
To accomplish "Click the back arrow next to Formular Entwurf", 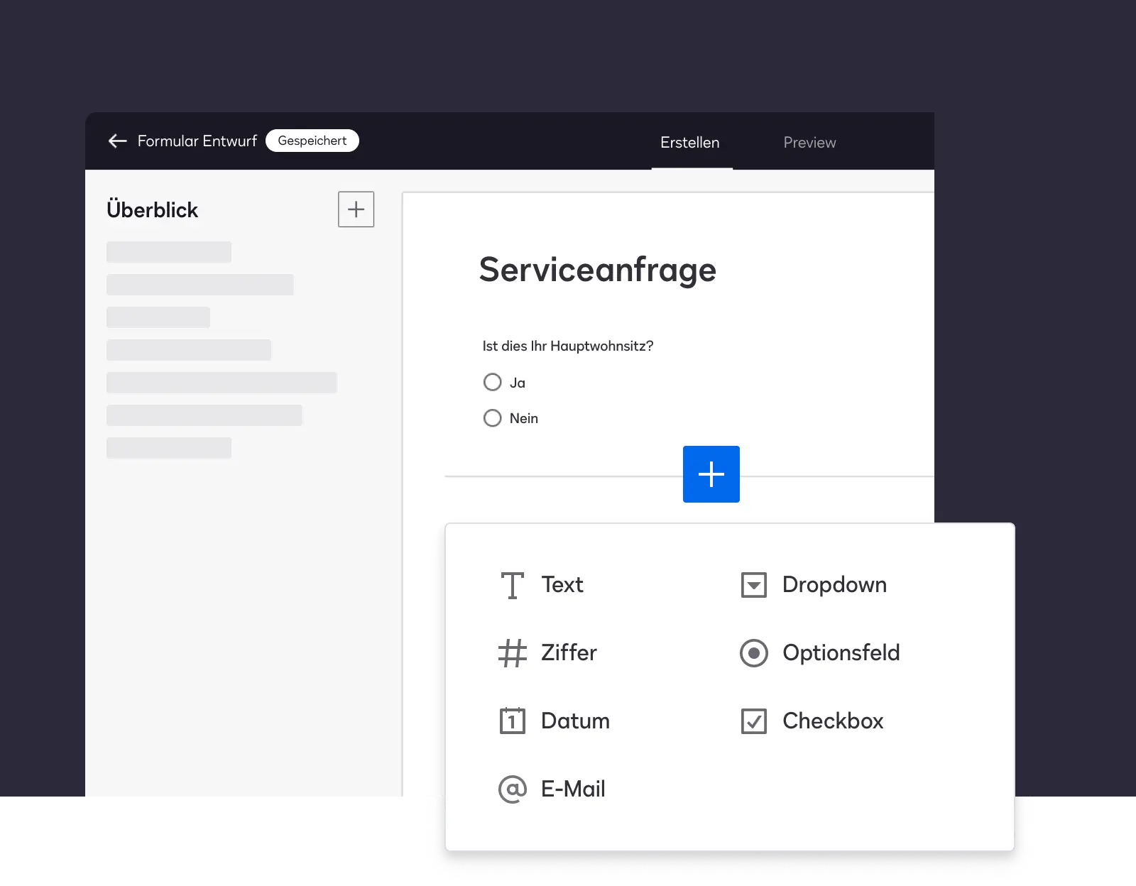I will point(117,141).
